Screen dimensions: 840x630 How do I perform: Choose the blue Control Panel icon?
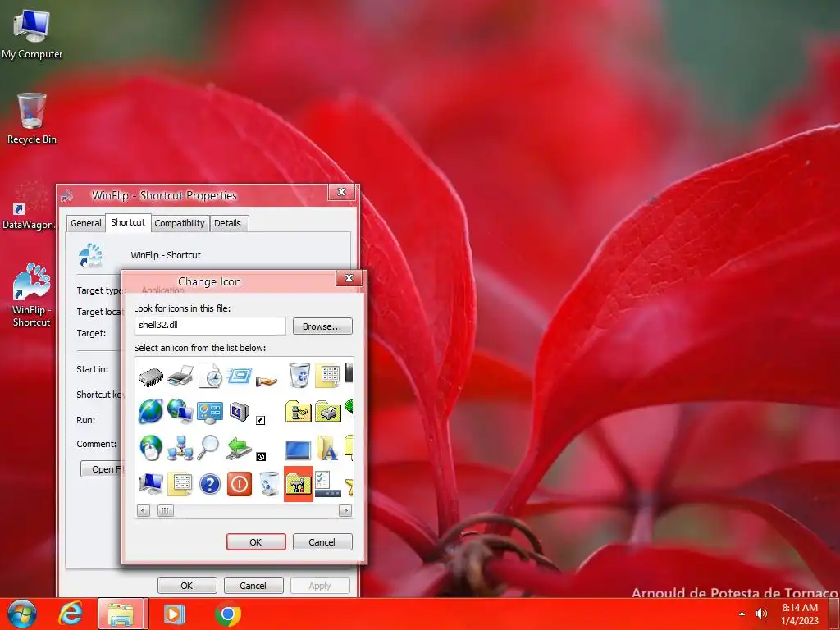210,413
